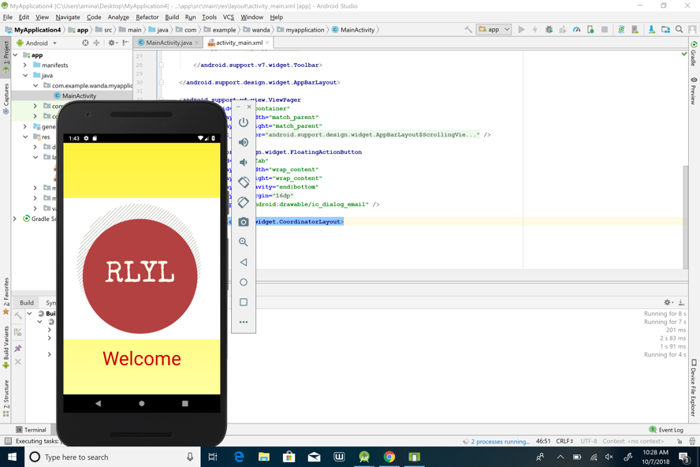Viewport: 700px width, 467px height.
Task: Open the Refactor menu
Action: (x=147, y=17)
